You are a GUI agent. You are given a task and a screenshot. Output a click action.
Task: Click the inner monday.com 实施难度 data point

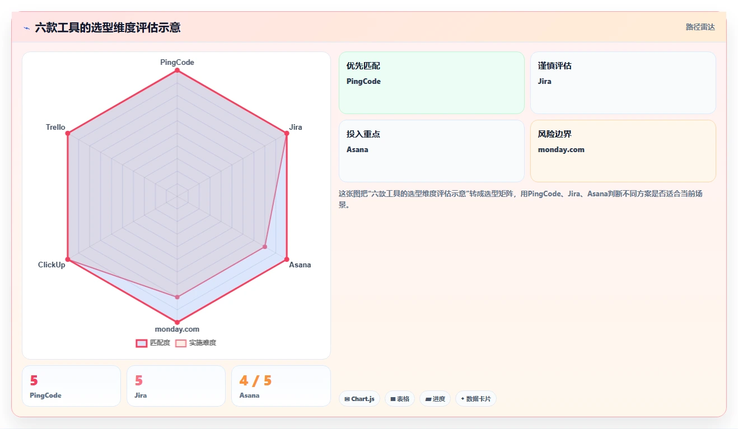[x=177, y=297]
